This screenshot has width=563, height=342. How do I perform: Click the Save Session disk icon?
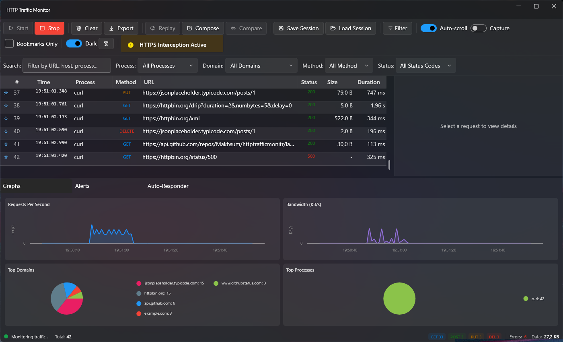[281, 28]
